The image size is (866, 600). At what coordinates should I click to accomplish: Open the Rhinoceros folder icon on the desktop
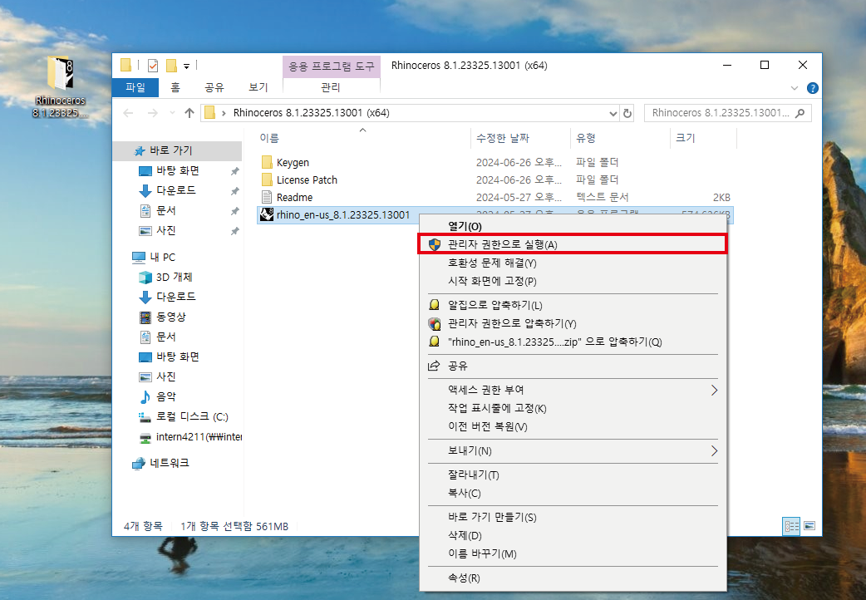tap(60, 87)
